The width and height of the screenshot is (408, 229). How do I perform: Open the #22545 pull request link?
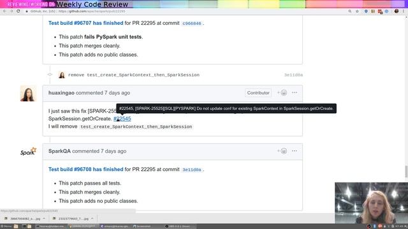122,119
